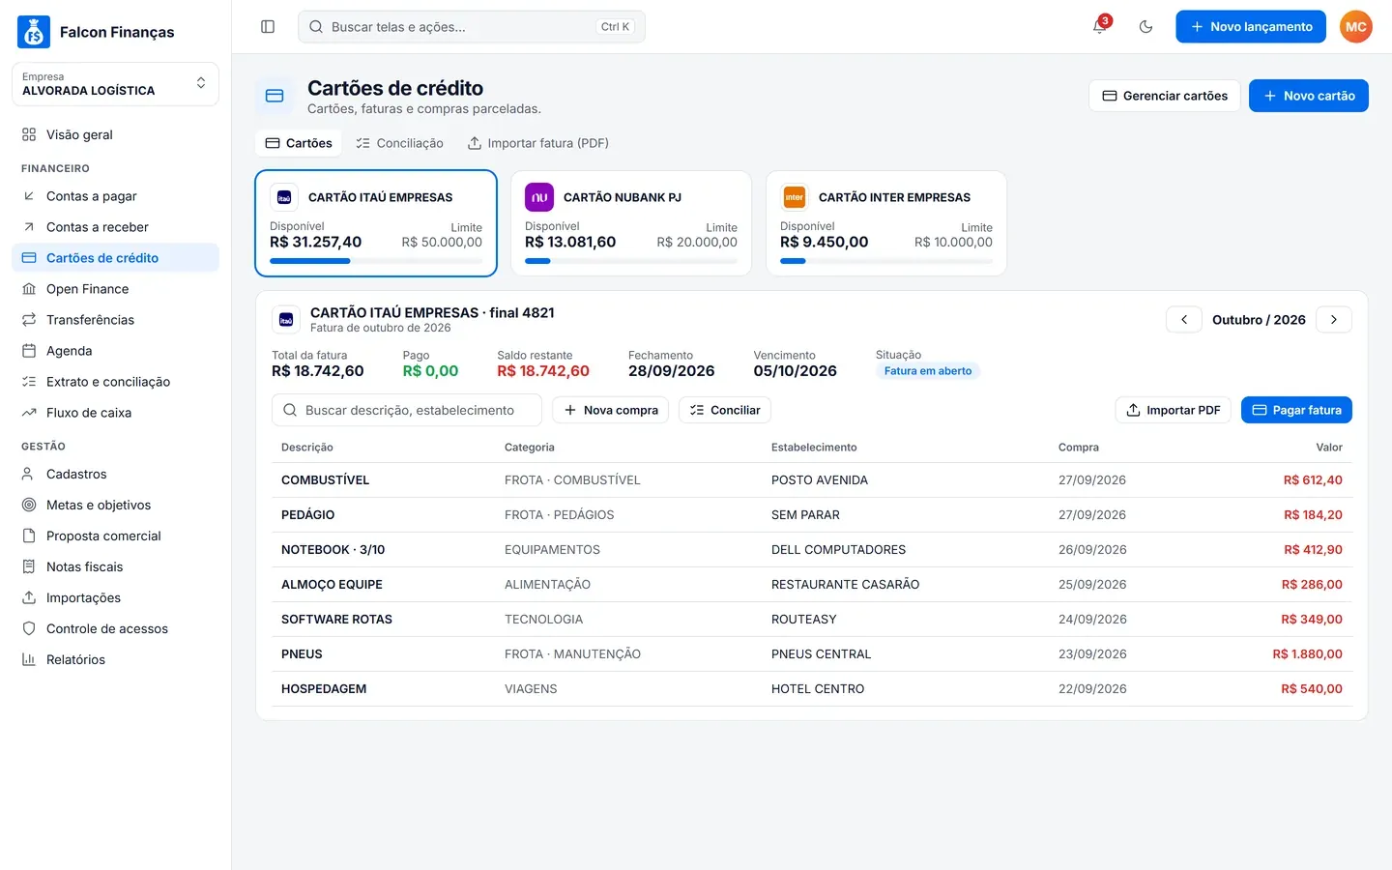
Task: Go to Fluxo de caixa
Action: (115, 413)
